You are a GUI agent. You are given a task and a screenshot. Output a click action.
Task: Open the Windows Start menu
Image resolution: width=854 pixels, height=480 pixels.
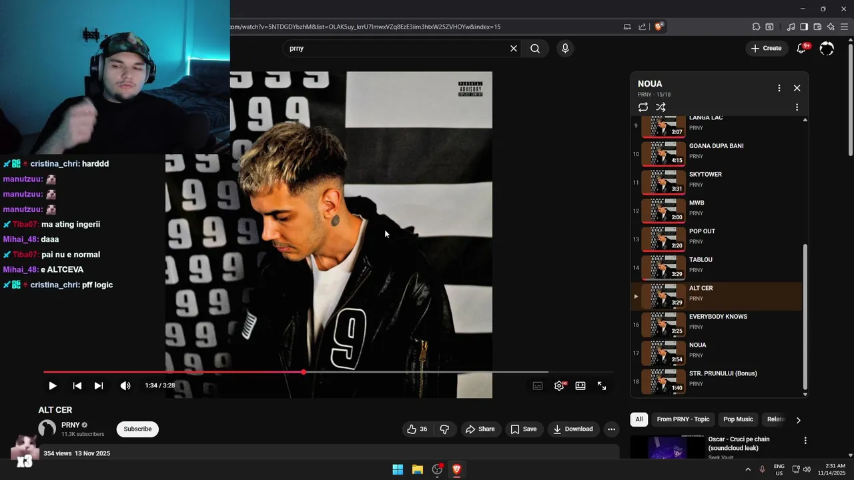[398, 469]
